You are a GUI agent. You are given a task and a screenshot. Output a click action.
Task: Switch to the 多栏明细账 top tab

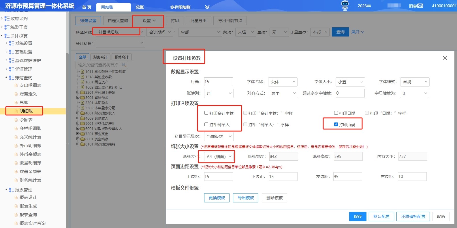point(180,7)
